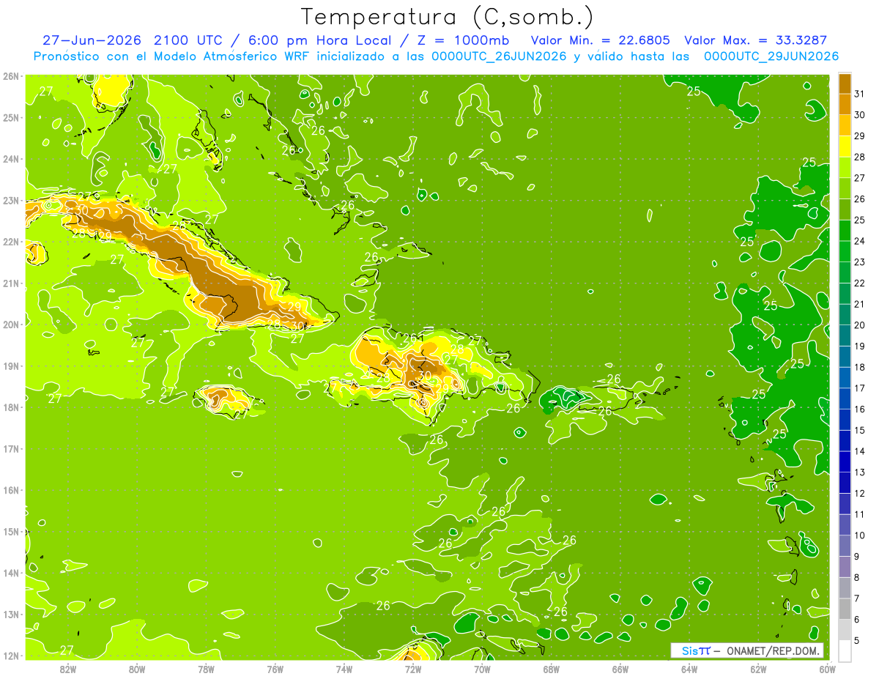Click the 76W longitude axis label

pos(275,669)
